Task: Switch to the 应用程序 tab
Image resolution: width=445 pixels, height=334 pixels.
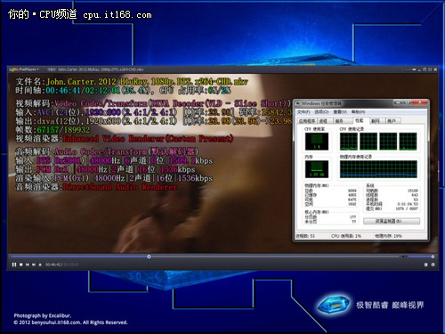Action: [x=307, y=121]
